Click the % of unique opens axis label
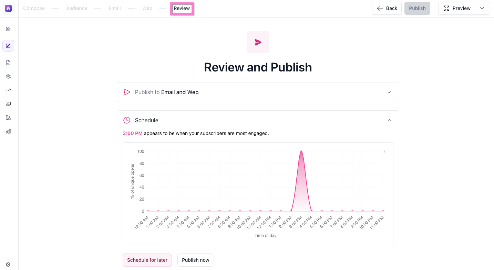This screenshot has width=494, height=270. (x=132, y=181)
